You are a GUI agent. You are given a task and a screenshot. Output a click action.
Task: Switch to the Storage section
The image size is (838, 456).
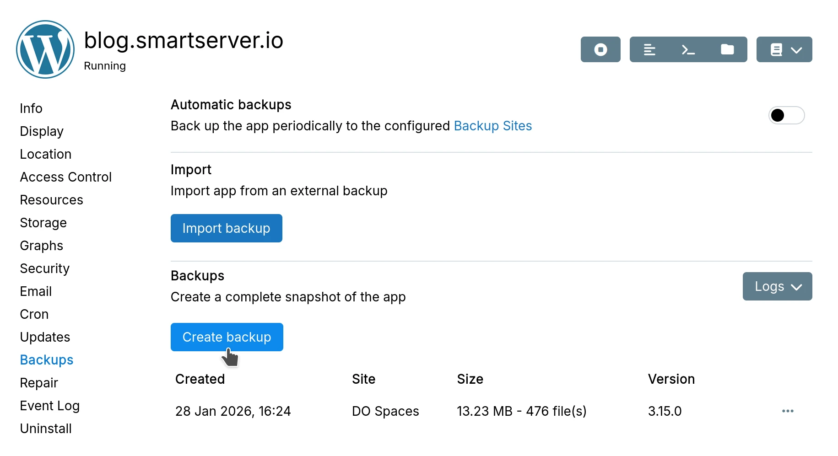[x=43, y=223]
